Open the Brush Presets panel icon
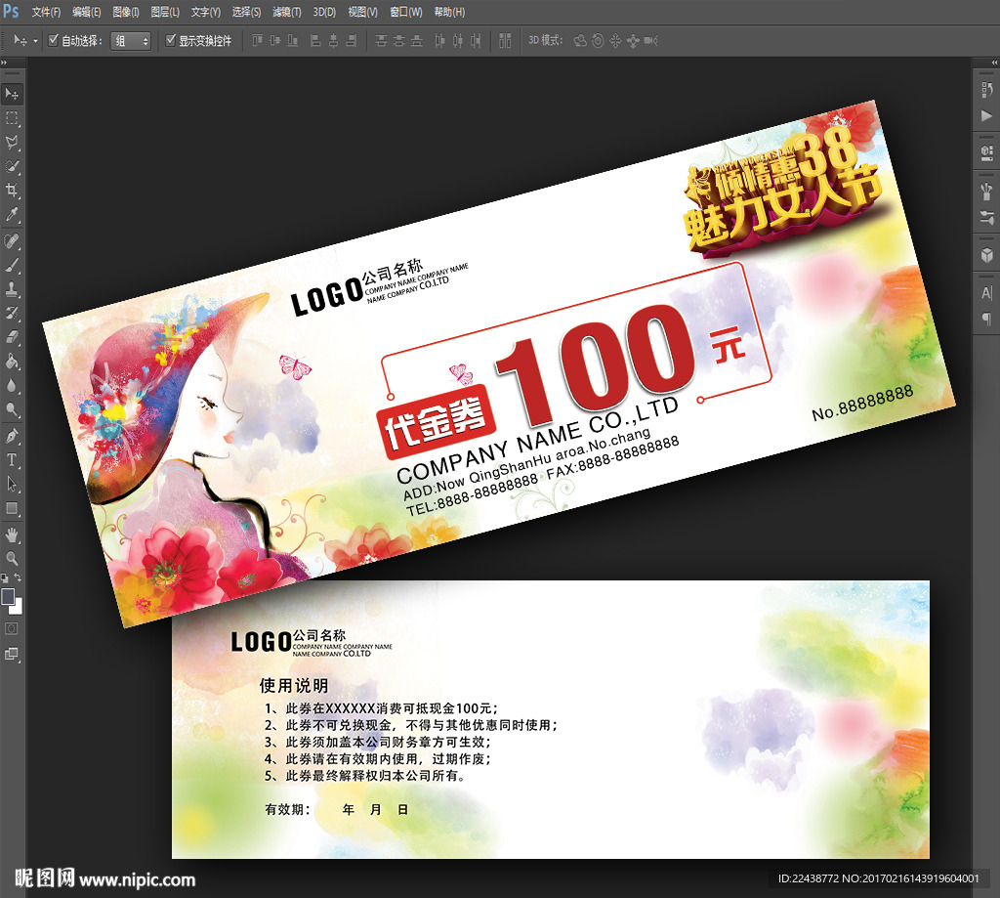The height and width of the screenshot is (898, 1000). click(986, 191)
